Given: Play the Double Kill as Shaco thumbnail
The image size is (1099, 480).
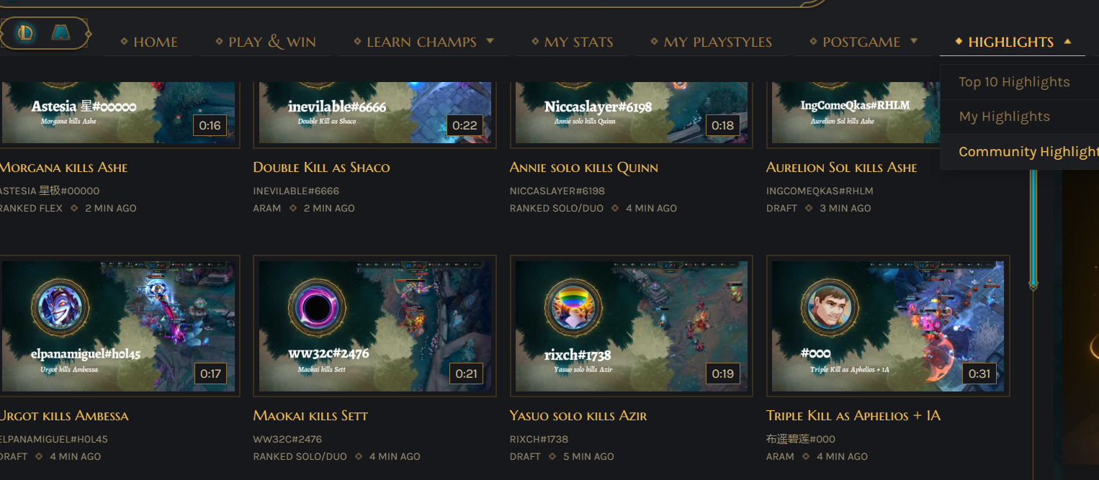Looking at the screenshot, I should (374, 112).
